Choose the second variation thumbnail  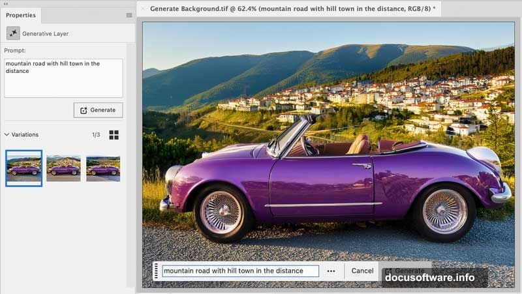63,168
